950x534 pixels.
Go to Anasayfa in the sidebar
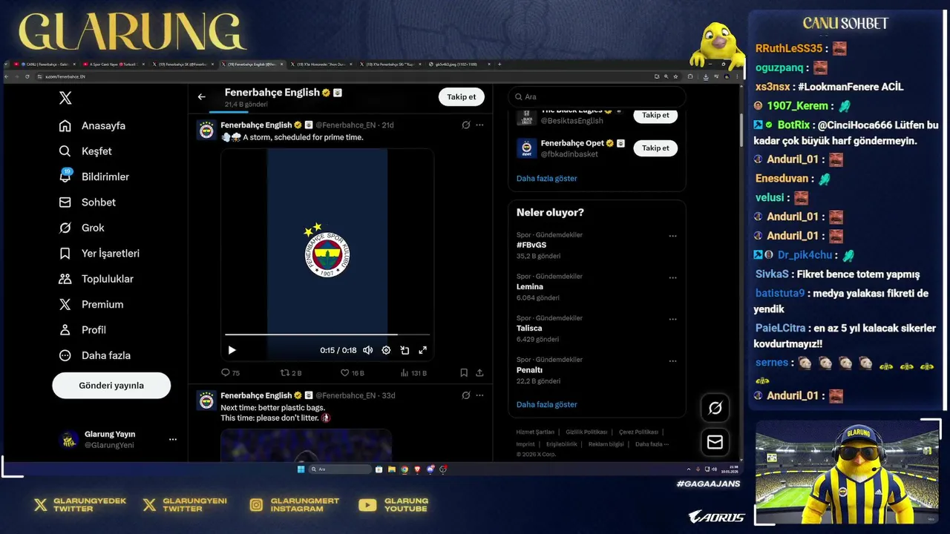[93, 125]
